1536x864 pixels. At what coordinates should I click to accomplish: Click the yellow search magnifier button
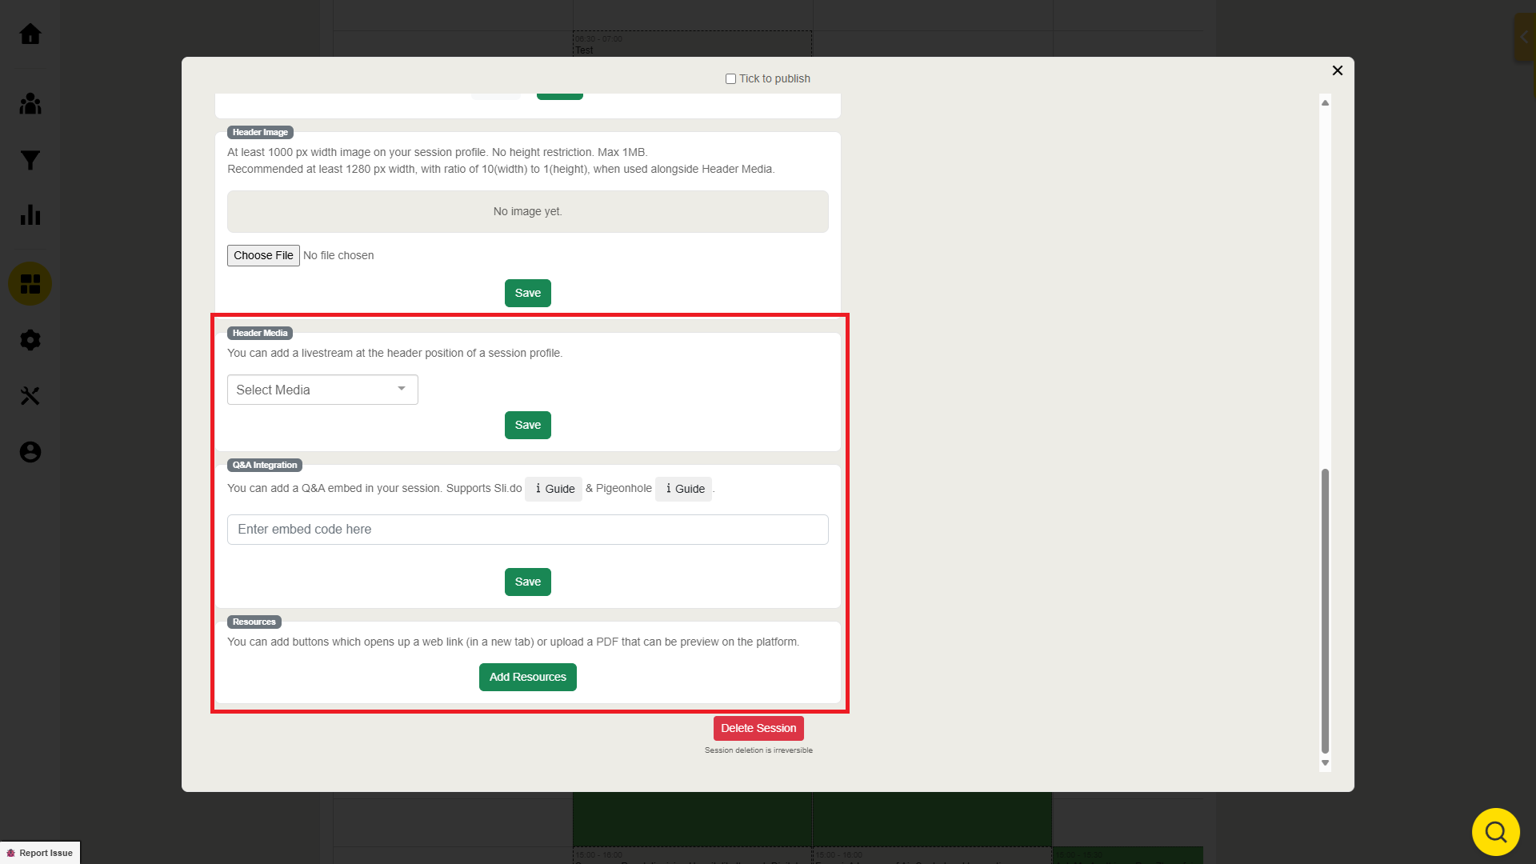point(1495,832)
